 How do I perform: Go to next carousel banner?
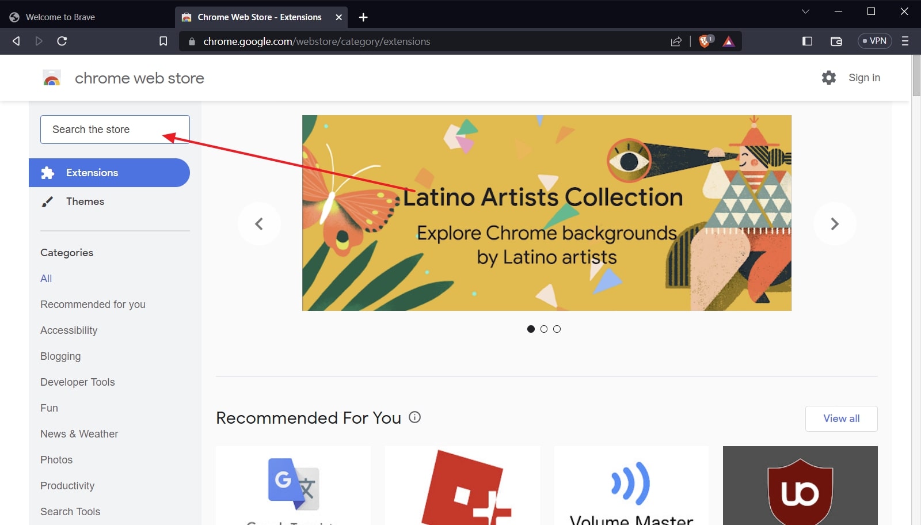point(835,223)
